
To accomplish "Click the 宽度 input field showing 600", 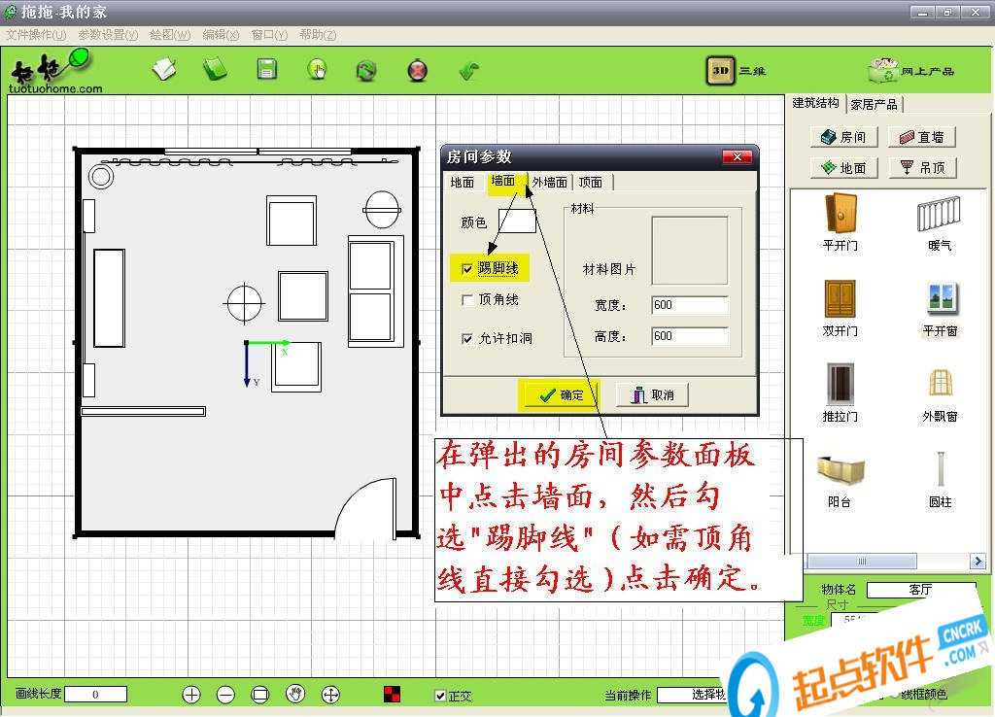I will [x=690, y=305].
